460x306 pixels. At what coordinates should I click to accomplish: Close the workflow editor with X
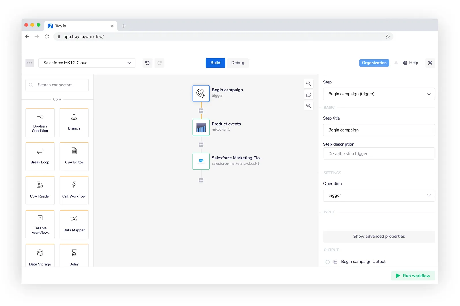click(430, 63)
